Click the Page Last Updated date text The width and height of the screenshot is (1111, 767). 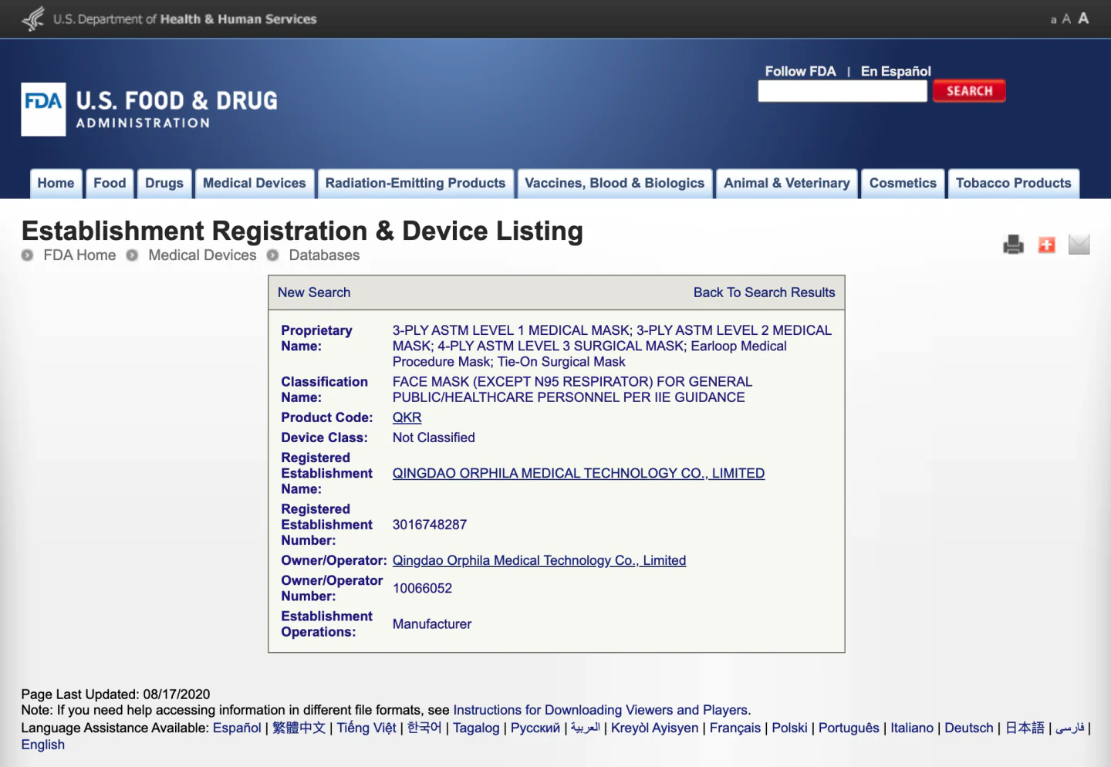116,694
